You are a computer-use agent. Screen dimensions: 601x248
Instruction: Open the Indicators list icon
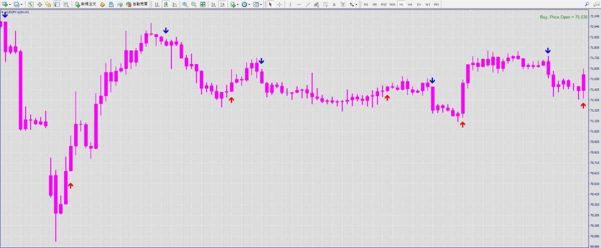pyautogui.click(x=233, y=4)
